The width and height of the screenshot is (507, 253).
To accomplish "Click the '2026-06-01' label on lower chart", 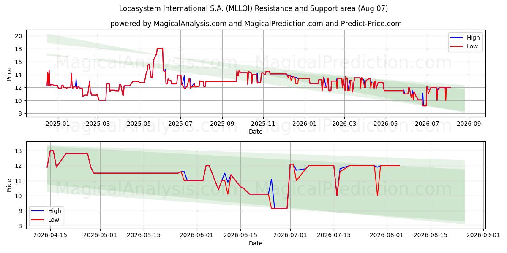I will pos(197,236).
